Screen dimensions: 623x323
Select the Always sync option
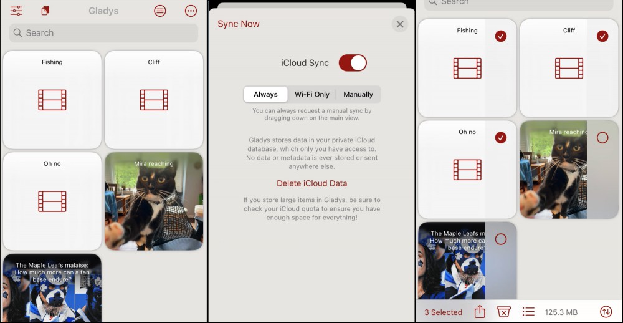tap(265, 94)
